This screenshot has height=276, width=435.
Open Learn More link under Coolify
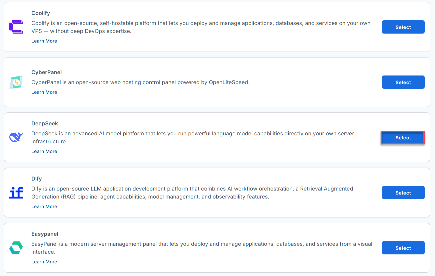click(x=44, y=41)
